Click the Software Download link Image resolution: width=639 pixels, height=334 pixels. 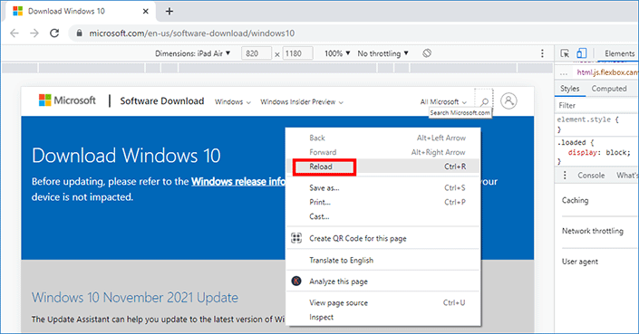coord(161,100)
